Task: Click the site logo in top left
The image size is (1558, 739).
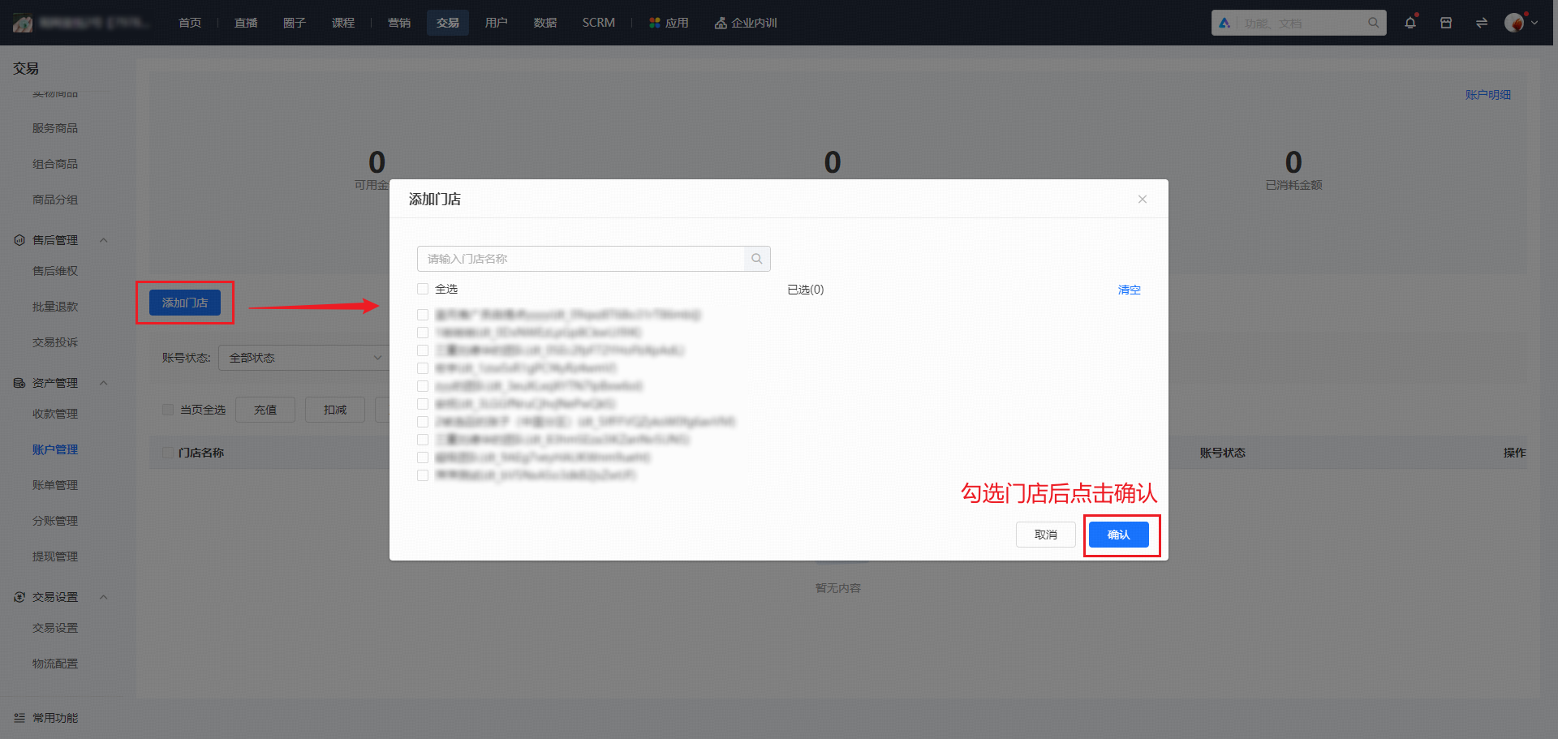Action: pos(23,23)
